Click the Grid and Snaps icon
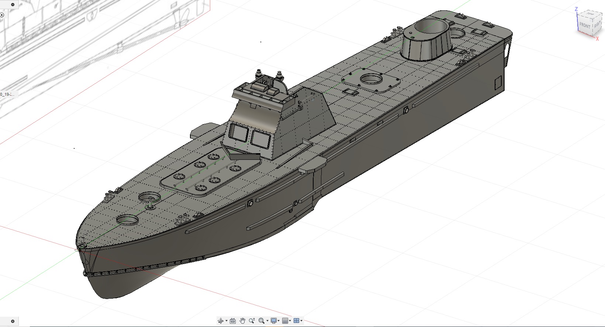605x327 pixels. tap(285, 321)
